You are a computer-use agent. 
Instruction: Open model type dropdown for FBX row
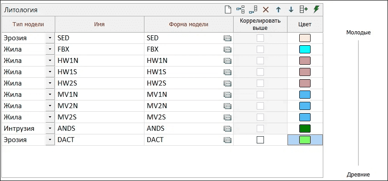point(50,49)
